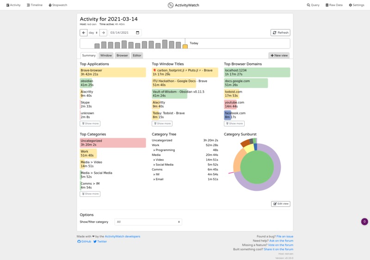Click File an issue link
Viewport: 370px width, 260px height.
pos(285,236)
